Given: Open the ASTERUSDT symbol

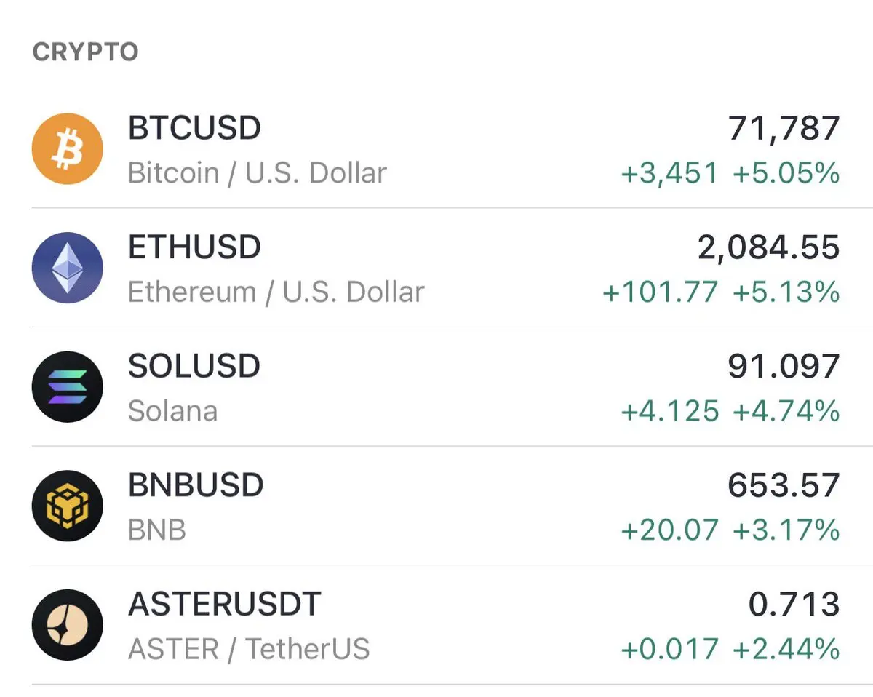Looking at the screenshot, I should point(225,604).
